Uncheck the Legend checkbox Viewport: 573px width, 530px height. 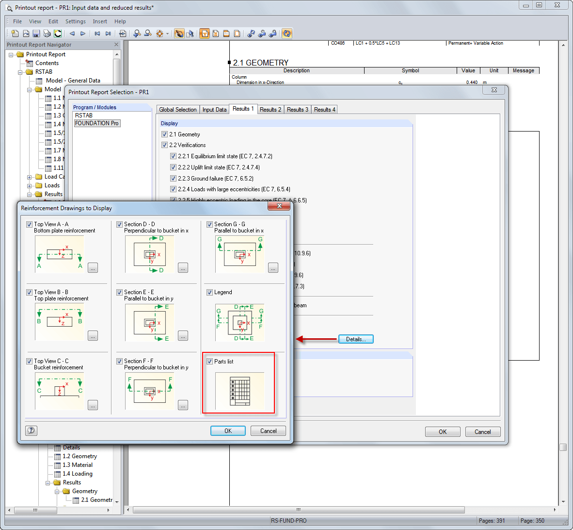point(209,292)
